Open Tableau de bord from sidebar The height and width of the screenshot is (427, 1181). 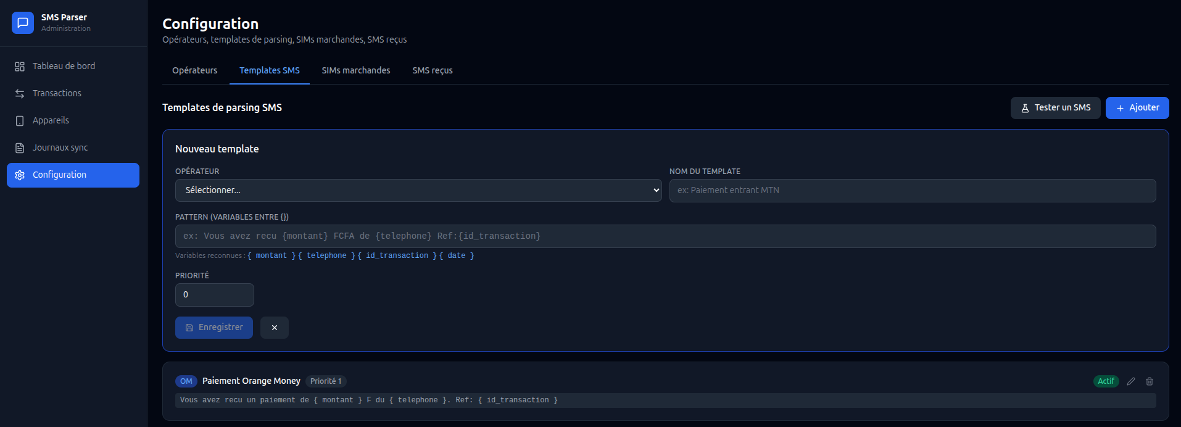pos(64,66)
